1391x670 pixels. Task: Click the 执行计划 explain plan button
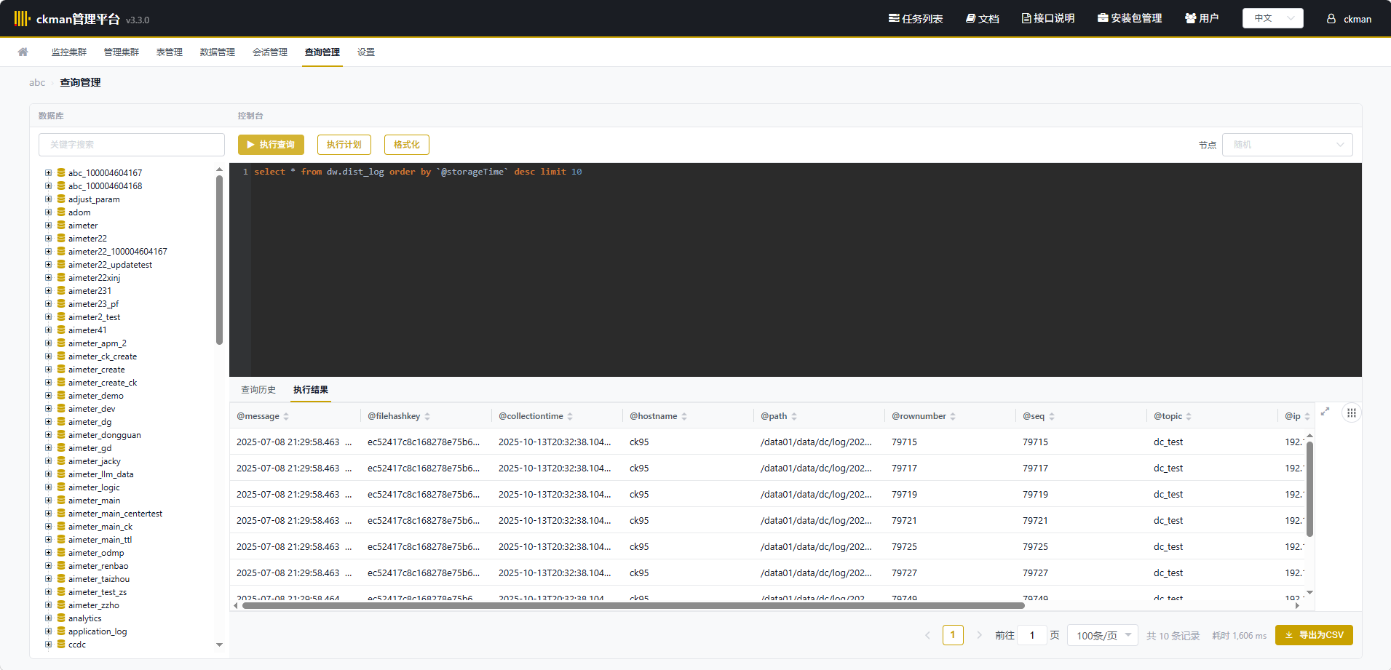click(x=344, y=145)
